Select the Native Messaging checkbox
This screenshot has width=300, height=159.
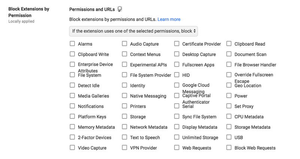coord(125,96)
